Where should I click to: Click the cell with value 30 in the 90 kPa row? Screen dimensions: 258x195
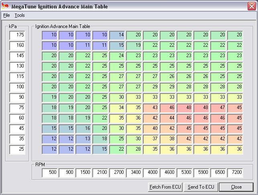(117, 97)
